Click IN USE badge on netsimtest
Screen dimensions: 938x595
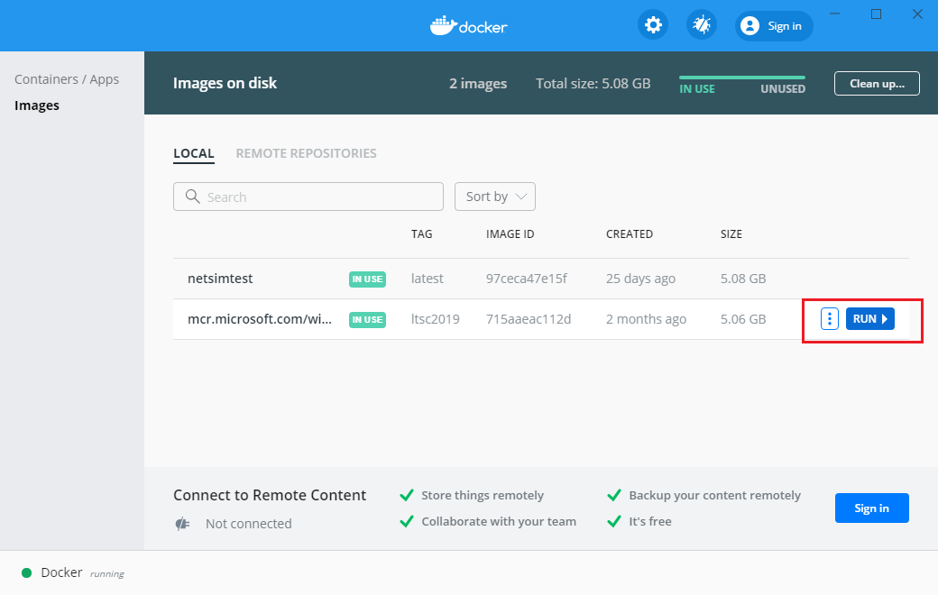coord(367,279)
